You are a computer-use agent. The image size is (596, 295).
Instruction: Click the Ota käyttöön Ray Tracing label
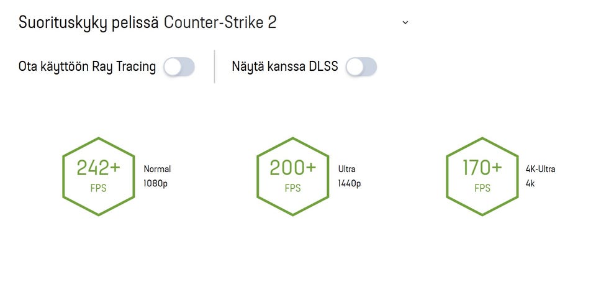(87, 67)
